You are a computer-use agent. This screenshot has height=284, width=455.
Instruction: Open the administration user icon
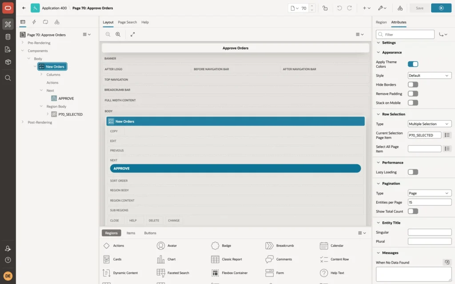[8, 248]
